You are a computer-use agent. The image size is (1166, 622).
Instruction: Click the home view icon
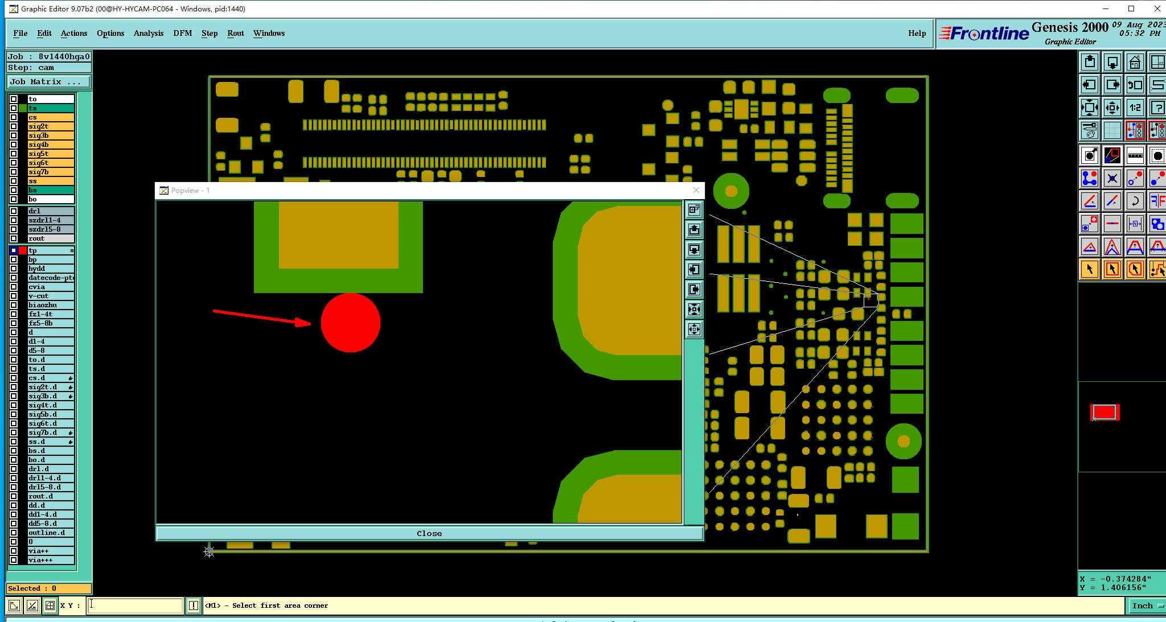pos(1135,62)
